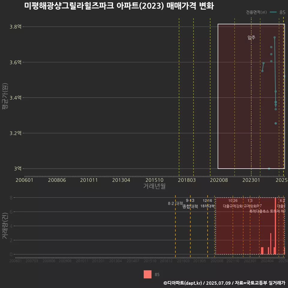Click the chart title about 매매가격 변화

(119, 6)
